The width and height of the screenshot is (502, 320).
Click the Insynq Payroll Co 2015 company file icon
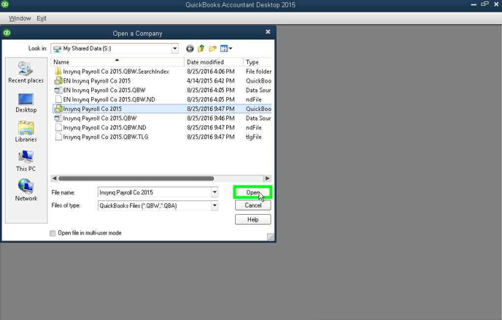(x=58, y=109)
